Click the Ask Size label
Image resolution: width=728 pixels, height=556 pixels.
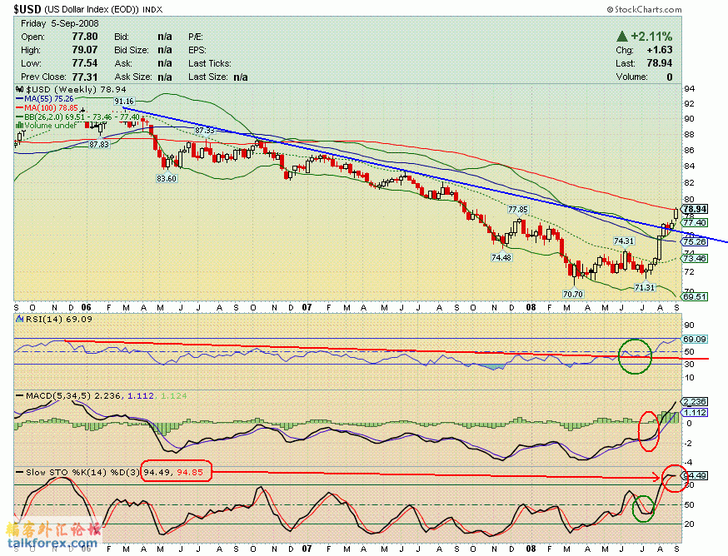132,77
